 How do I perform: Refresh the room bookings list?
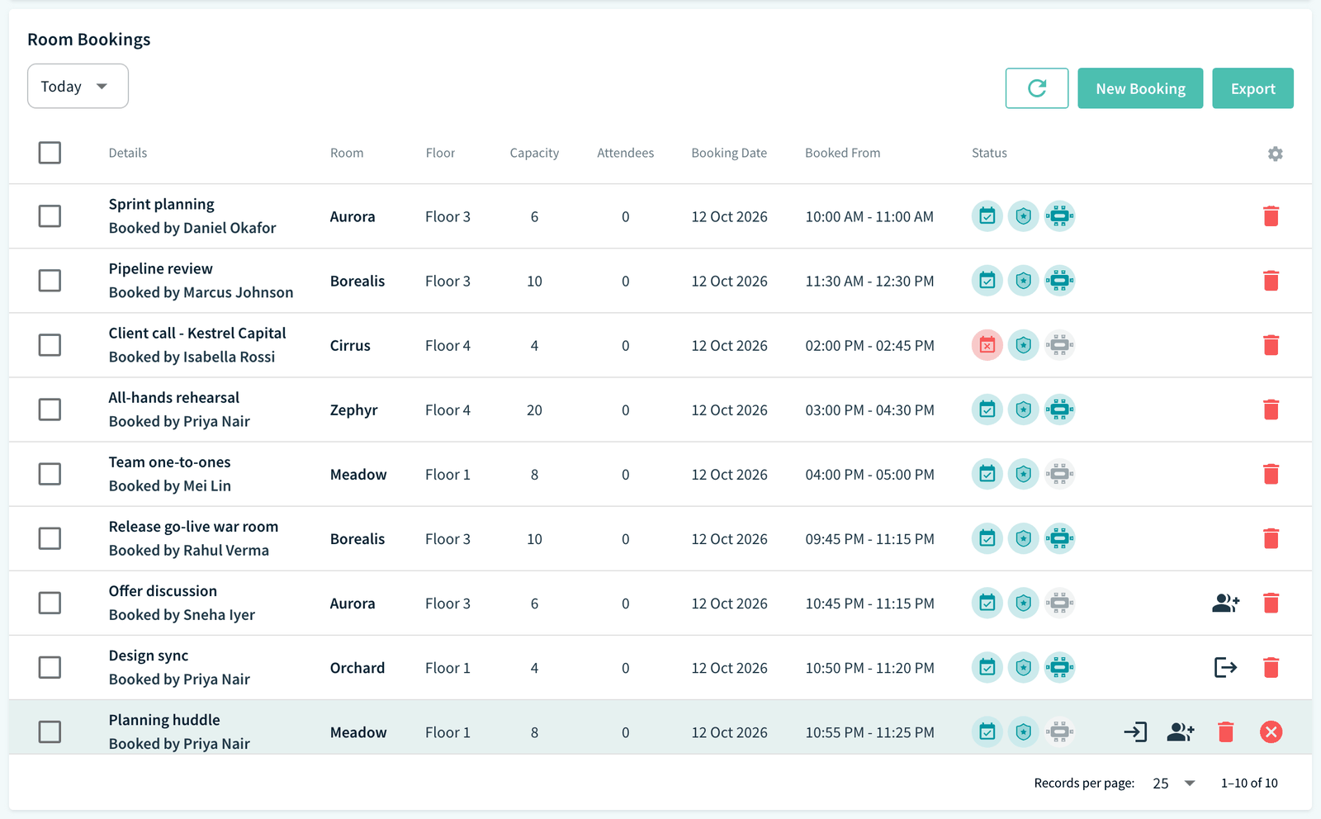pyautogui.click(x=1037, y=88)
